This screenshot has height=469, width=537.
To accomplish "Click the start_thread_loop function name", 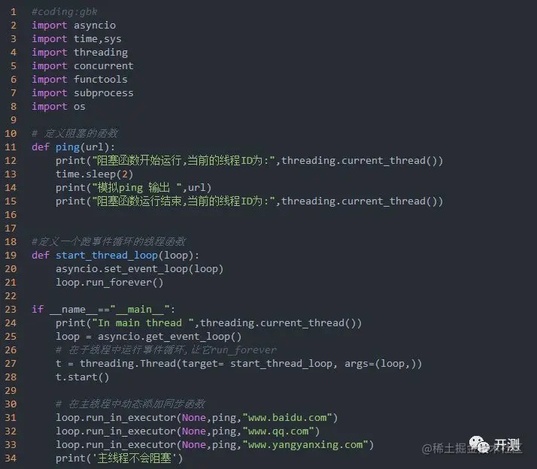I will click(x=107, y=256).
